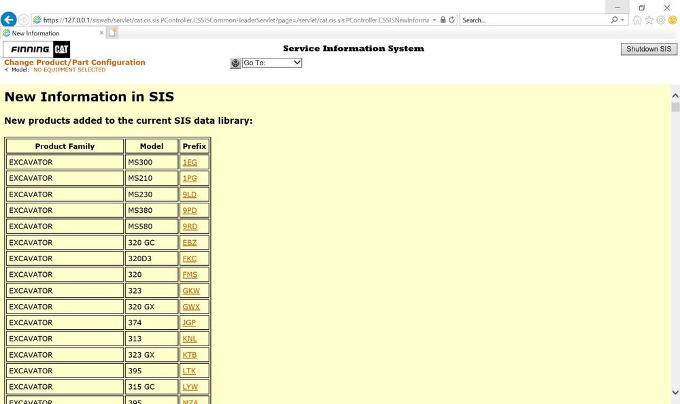Open prefix link JGP
The image size is (680, 404).
point(189,323)
